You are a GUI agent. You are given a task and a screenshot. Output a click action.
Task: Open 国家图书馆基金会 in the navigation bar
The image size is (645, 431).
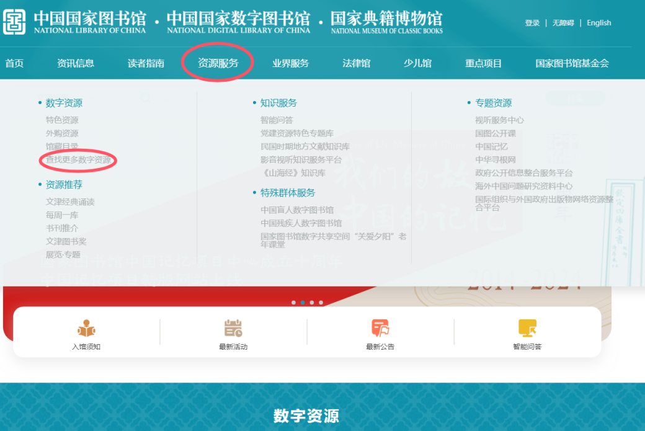[572, 63]
